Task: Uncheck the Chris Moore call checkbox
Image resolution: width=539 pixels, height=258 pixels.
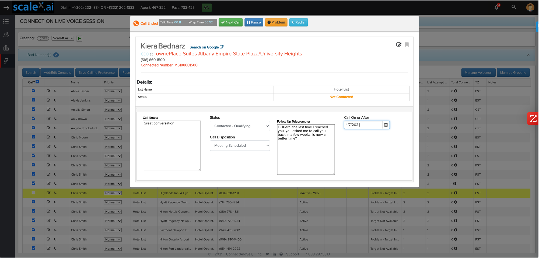Action: point(33,137)
